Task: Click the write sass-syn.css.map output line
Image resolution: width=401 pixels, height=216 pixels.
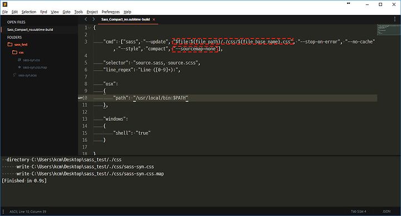Action: click(90, 174)
